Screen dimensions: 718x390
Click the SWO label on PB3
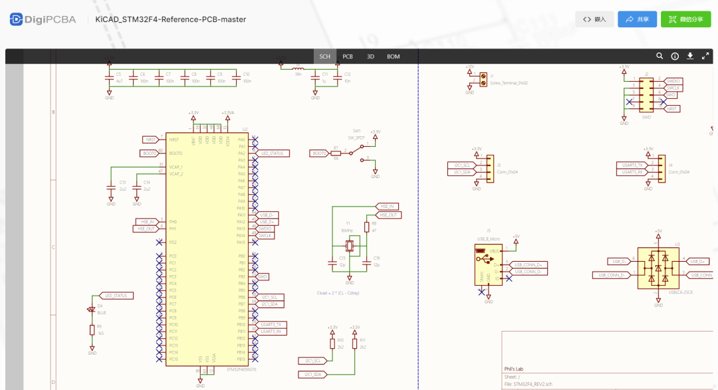[263, 277]
